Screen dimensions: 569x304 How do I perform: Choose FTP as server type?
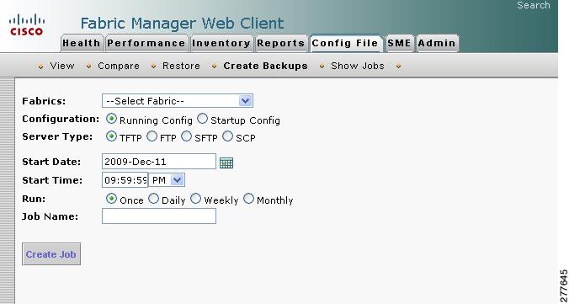coord(152,136)
